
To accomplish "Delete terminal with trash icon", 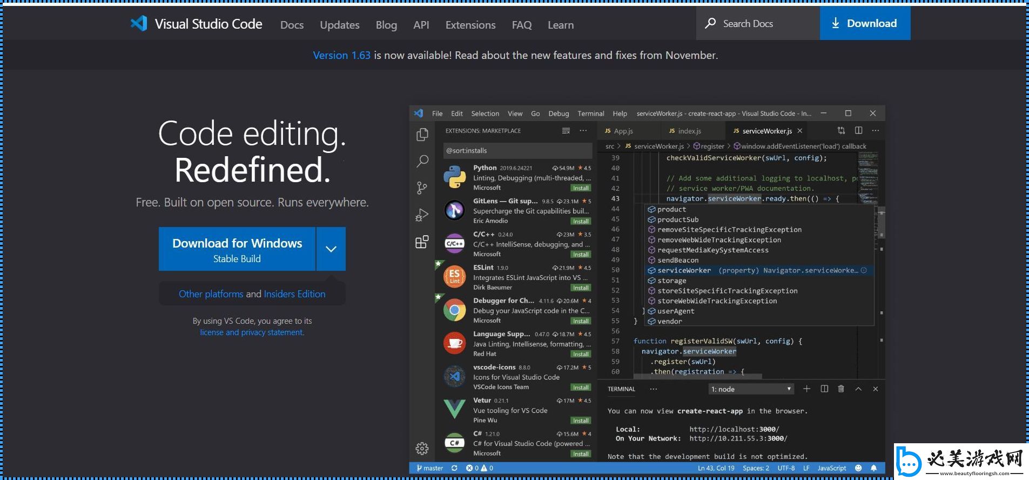I will tap(841, 389).
